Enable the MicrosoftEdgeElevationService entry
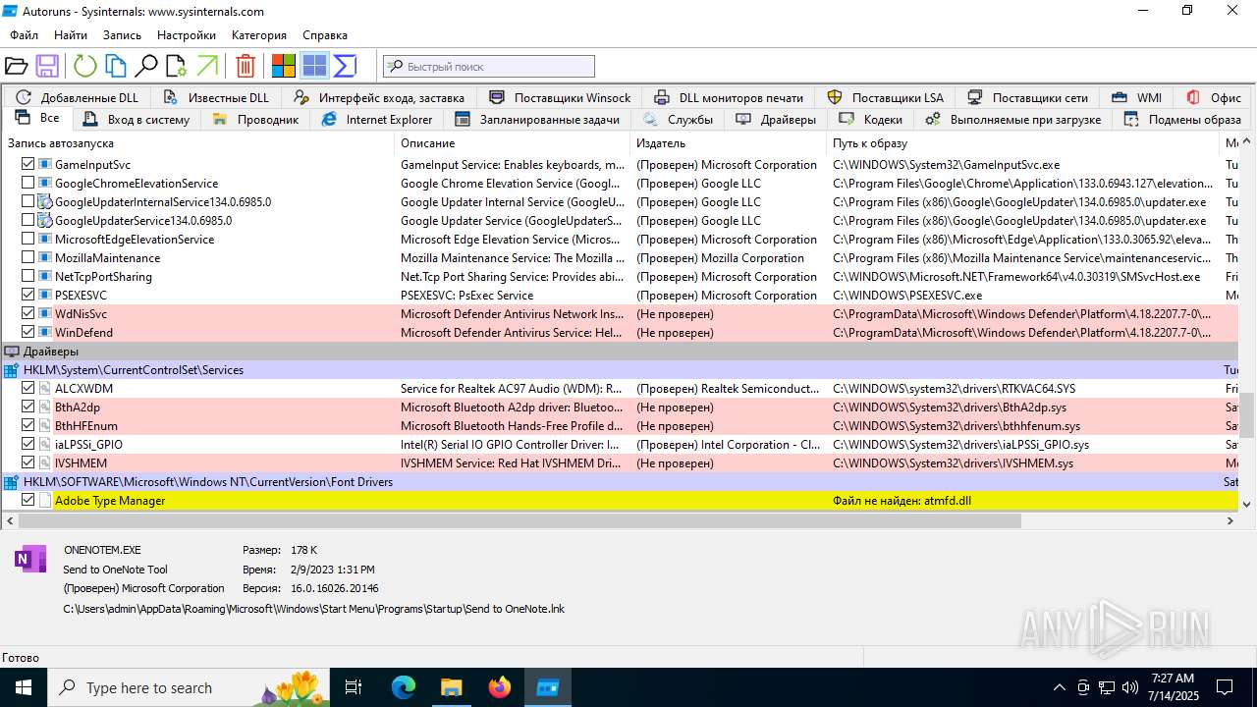 27,239
